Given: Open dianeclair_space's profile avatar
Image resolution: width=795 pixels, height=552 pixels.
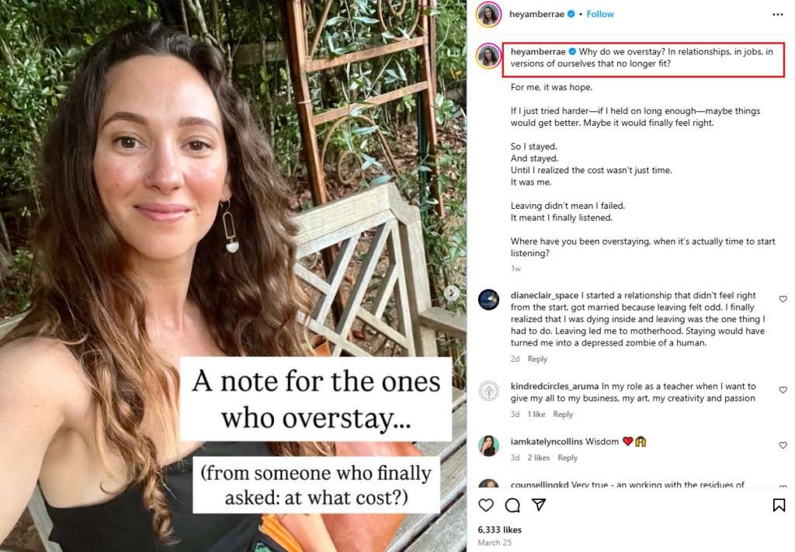Looking at the screenshot, I should pos(489,300).
